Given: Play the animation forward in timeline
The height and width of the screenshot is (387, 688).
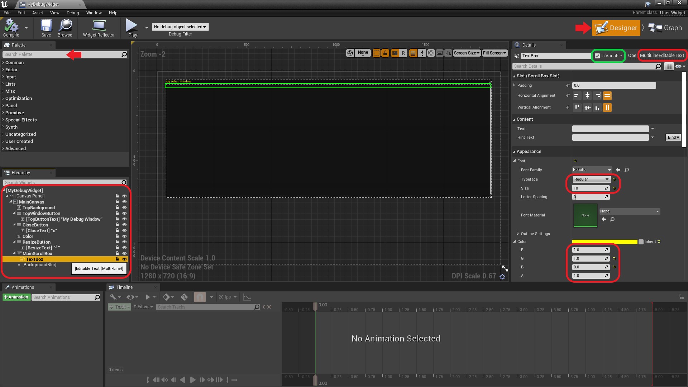Looking at the screenshot, I should pos(193,380).
